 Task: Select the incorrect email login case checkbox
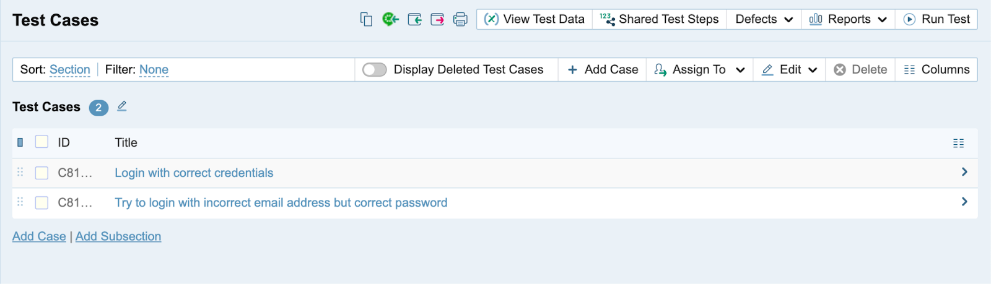click(41, 203)
